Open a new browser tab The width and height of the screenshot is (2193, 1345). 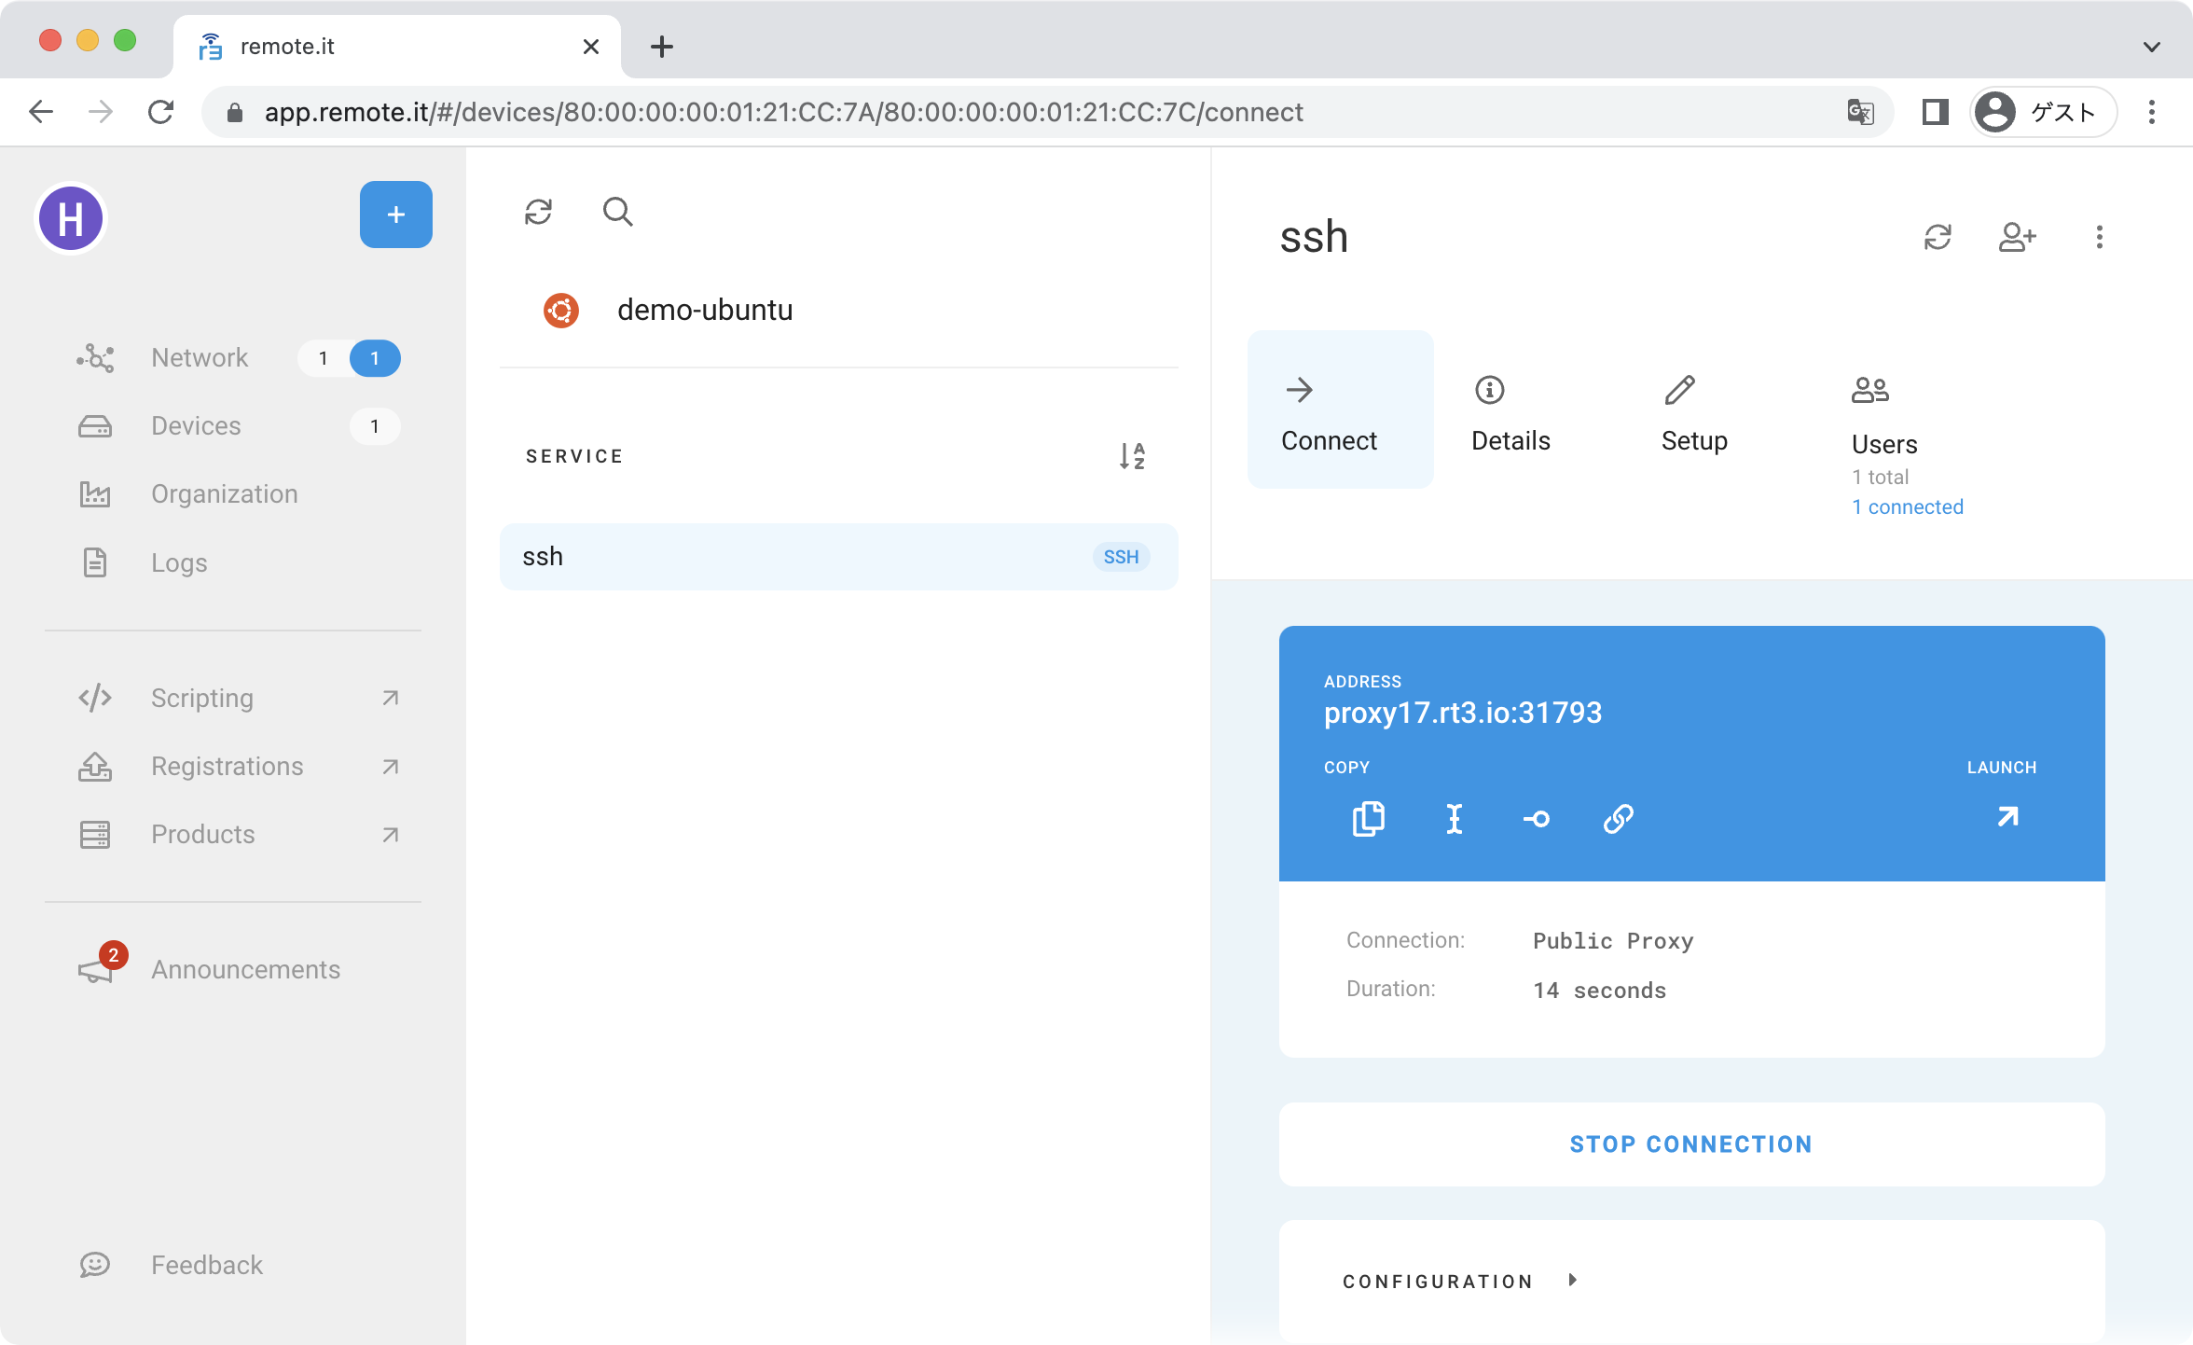click(662, 47)
